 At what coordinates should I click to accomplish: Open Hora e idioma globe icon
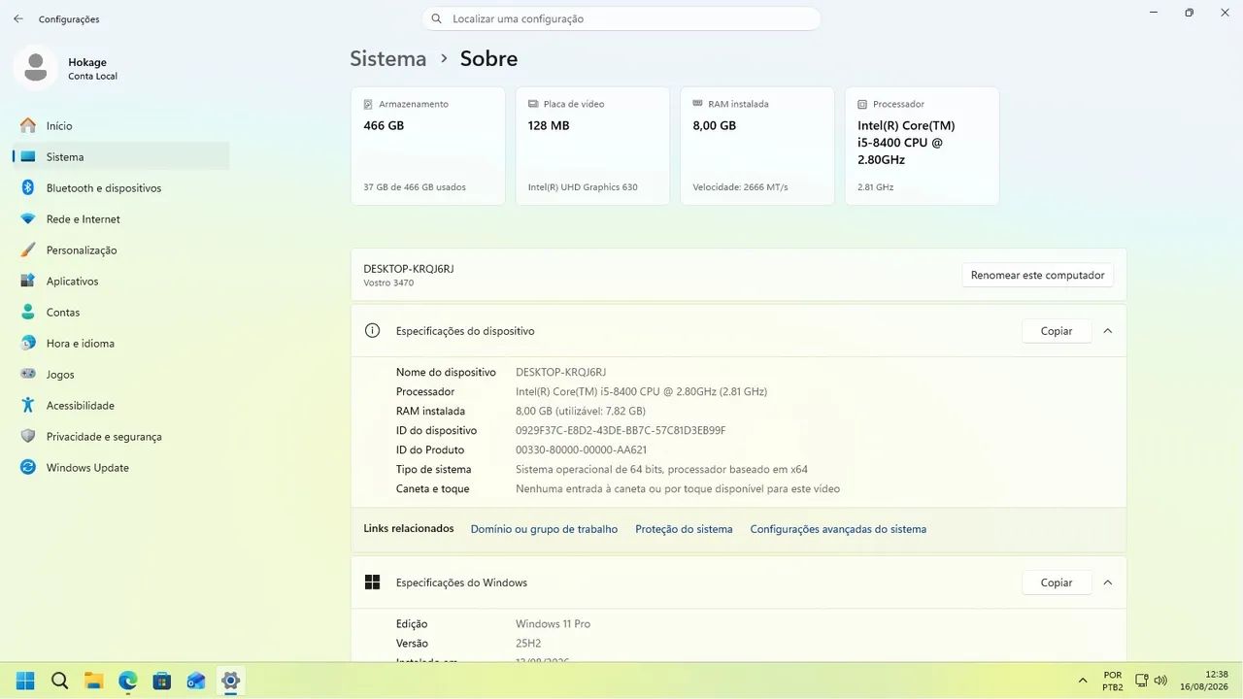(x=28, y=343)
